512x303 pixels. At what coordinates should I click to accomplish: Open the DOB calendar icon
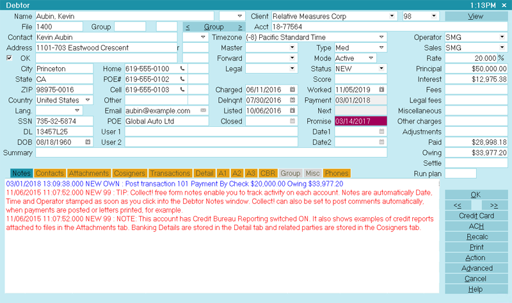(x=88, y=142)
